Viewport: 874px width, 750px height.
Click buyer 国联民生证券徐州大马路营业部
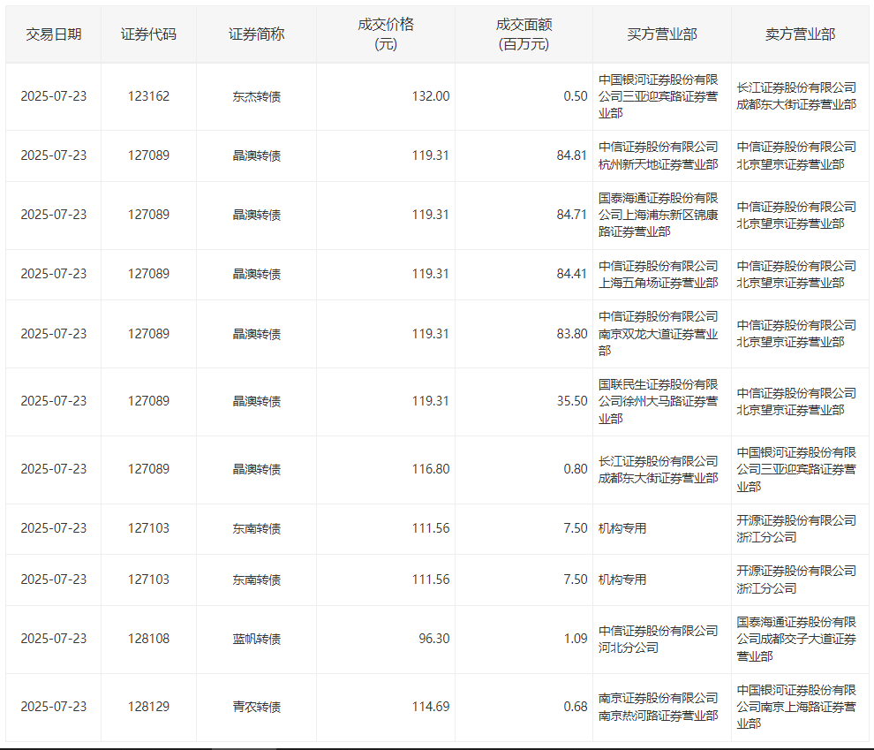(x=659, y=401)
